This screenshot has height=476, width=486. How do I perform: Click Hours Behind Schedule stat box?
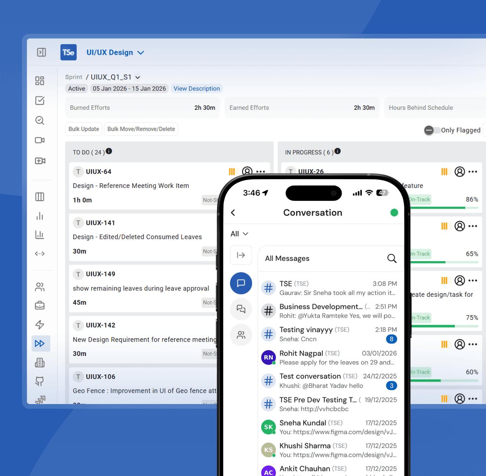435,108
